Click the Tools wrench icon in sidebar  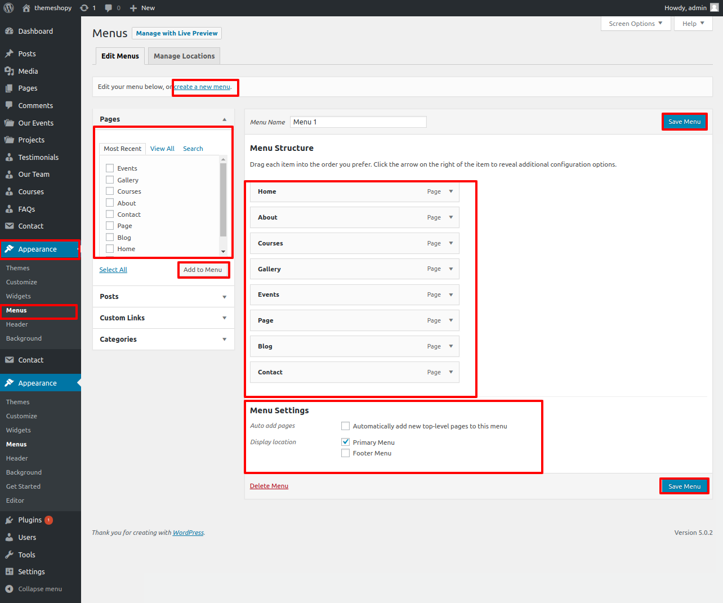(9, 555)
